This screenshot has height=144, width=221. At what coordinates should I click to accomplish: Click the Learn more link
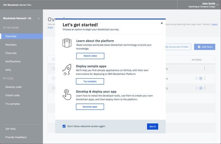(x=214, y=24)
